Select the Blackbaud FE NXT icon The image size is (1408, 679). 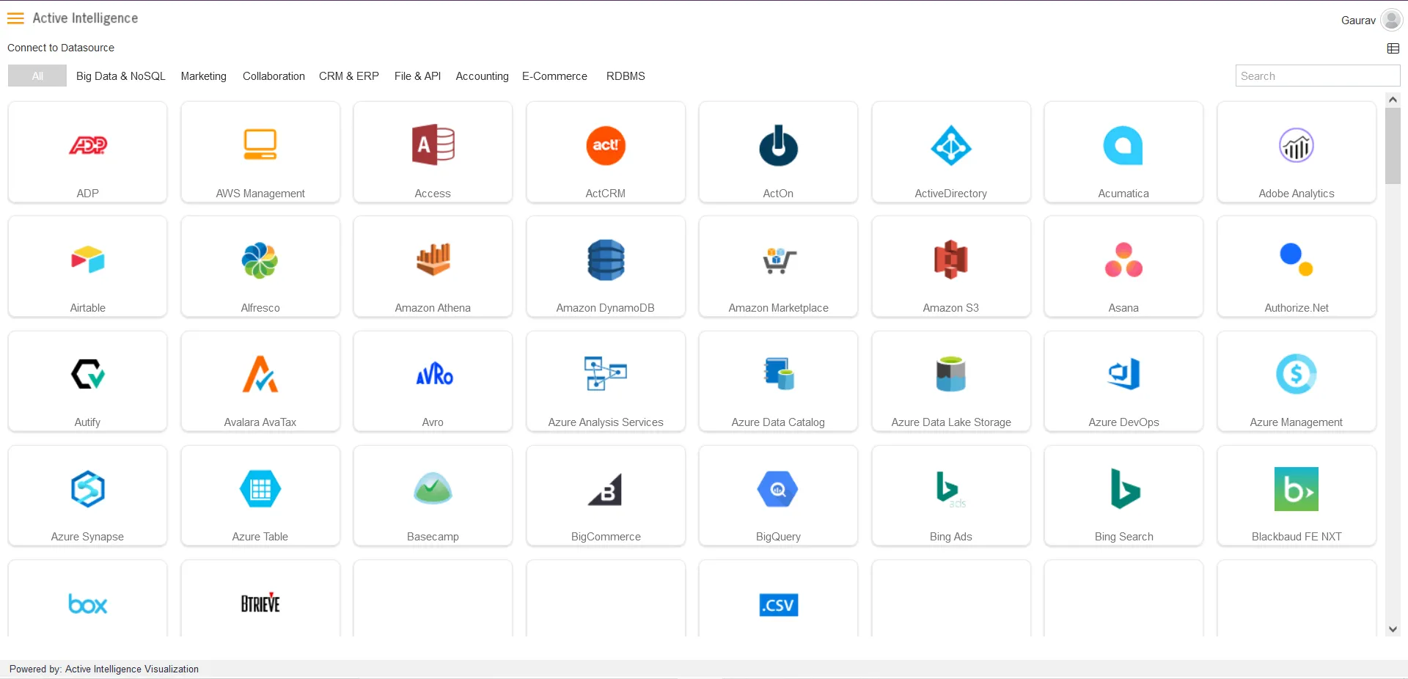[1297, 489]
